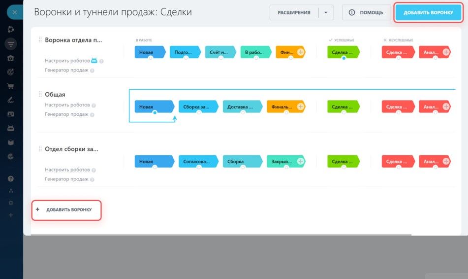
Task: Select the Сборка за... stage in Общая
Action: [198, 106]
